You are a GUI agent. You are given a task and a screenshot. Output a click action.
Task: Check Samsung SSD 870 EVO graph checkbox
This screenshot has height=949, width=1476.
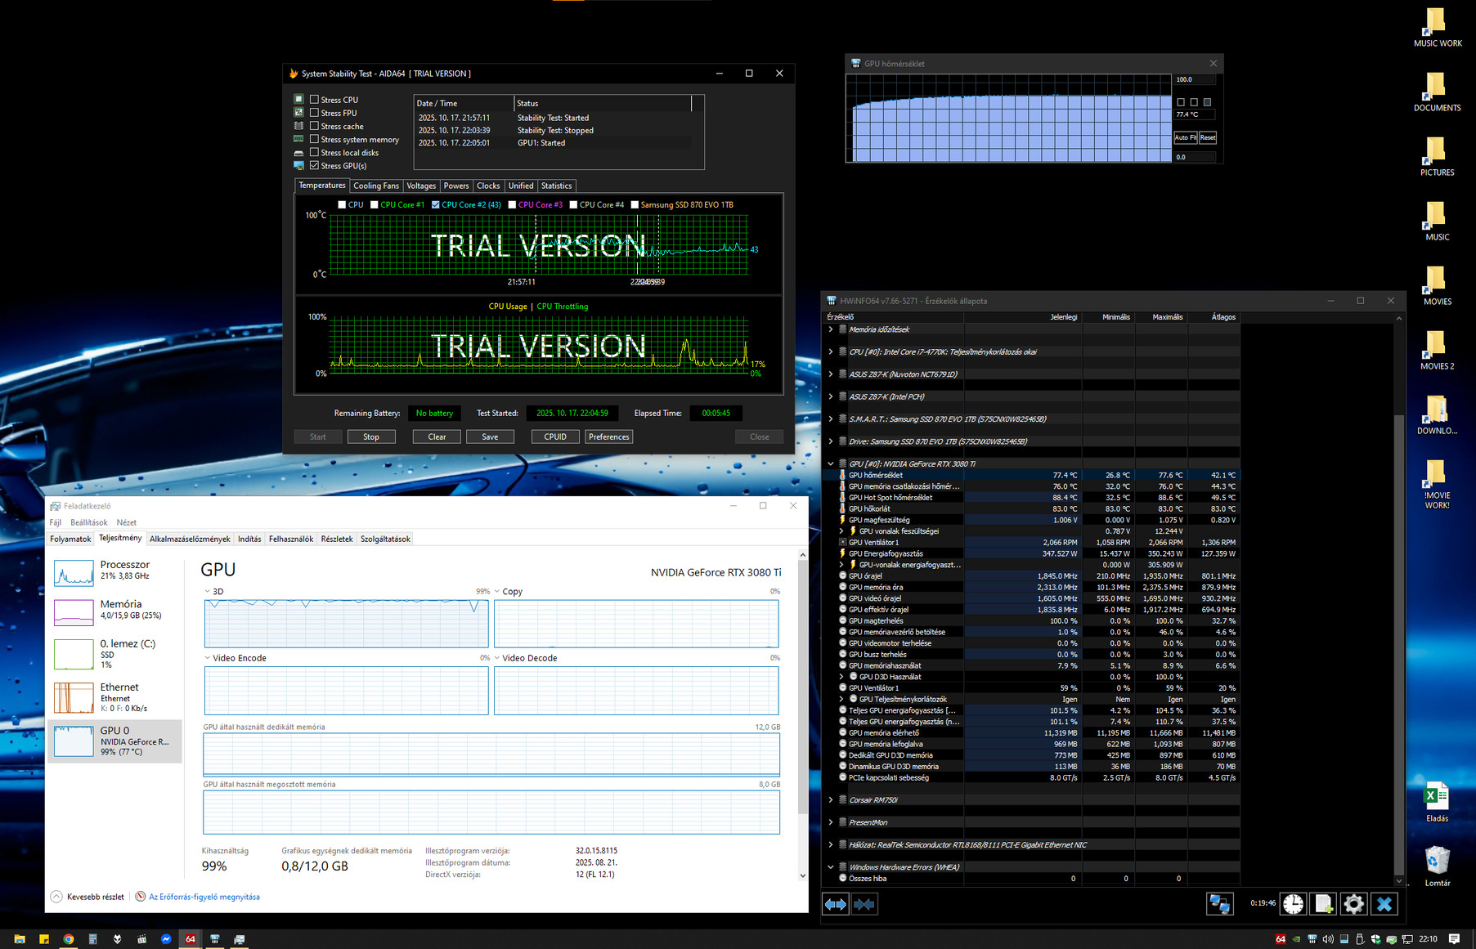pos(634,204)
